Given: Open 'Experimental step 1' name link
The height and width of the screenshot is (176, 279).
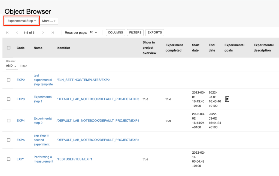Looking at the screenshot, I should click(43, 99).
